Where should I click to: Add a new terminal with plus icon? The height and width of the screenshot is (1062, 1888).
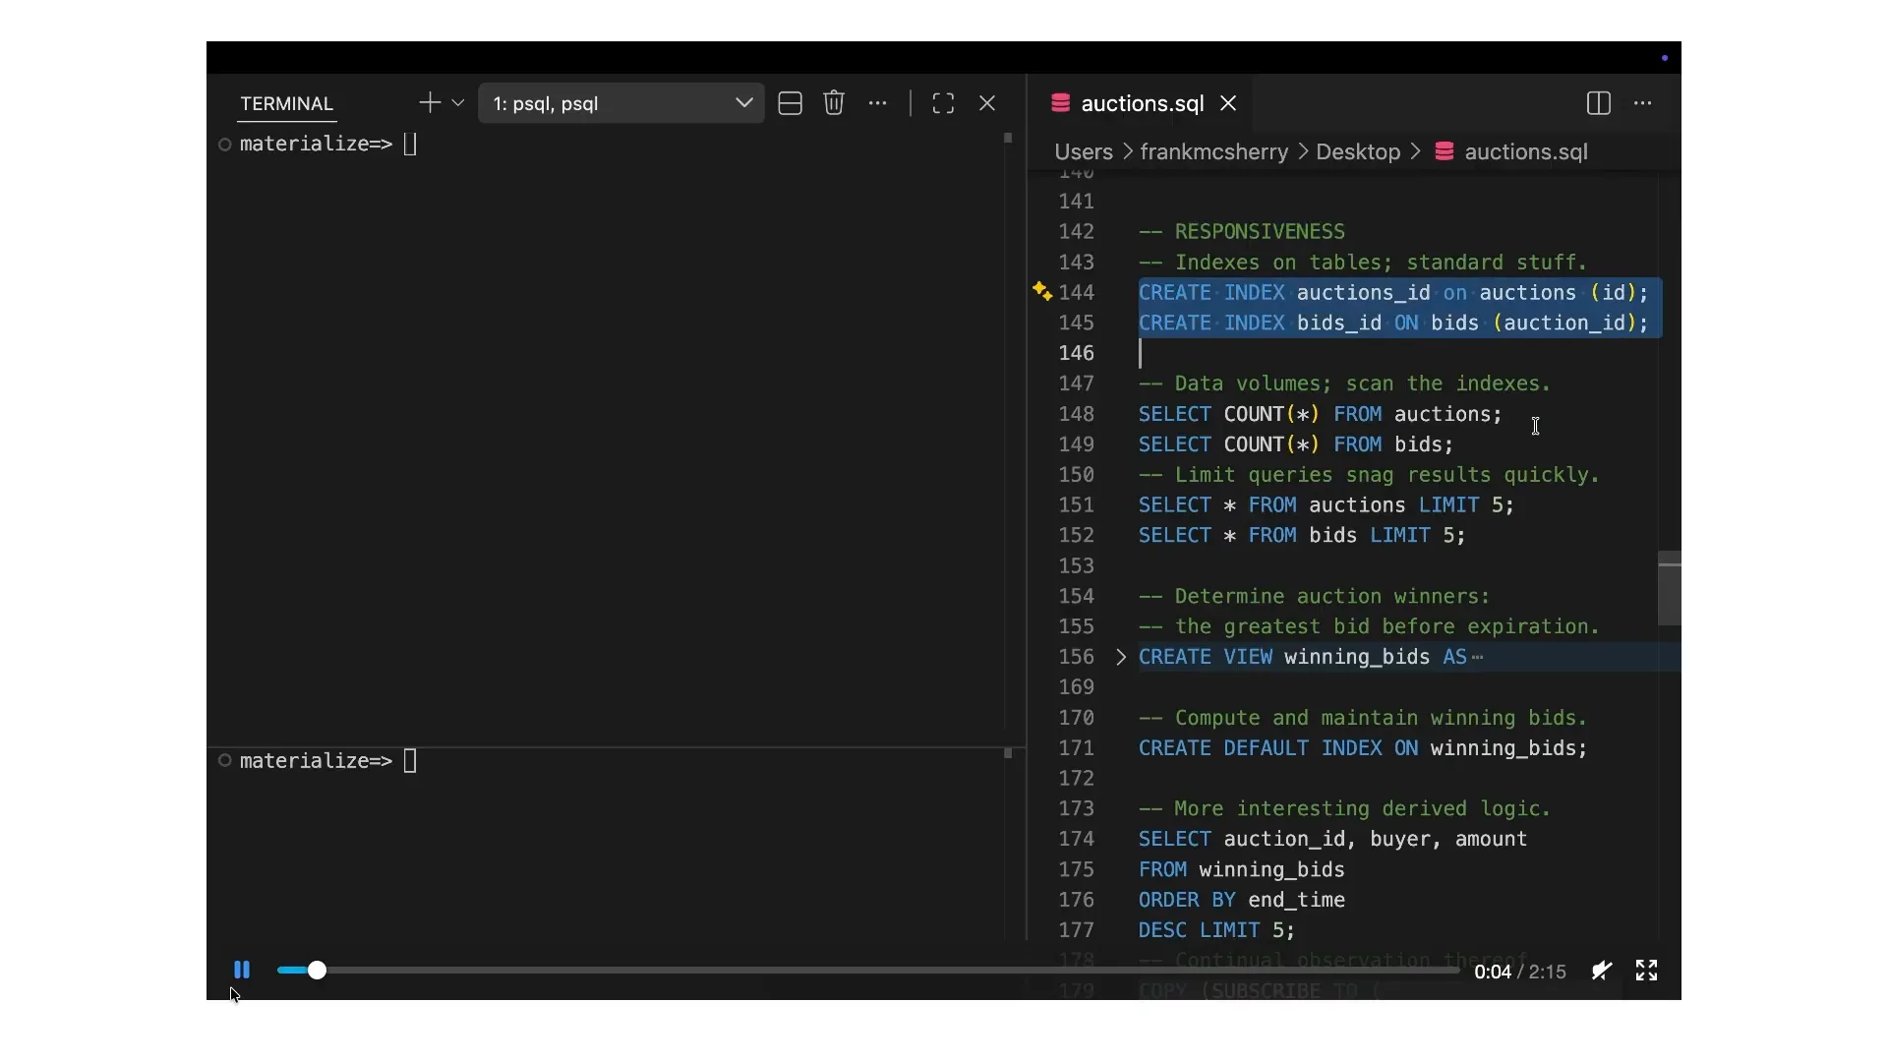[430, 103]
